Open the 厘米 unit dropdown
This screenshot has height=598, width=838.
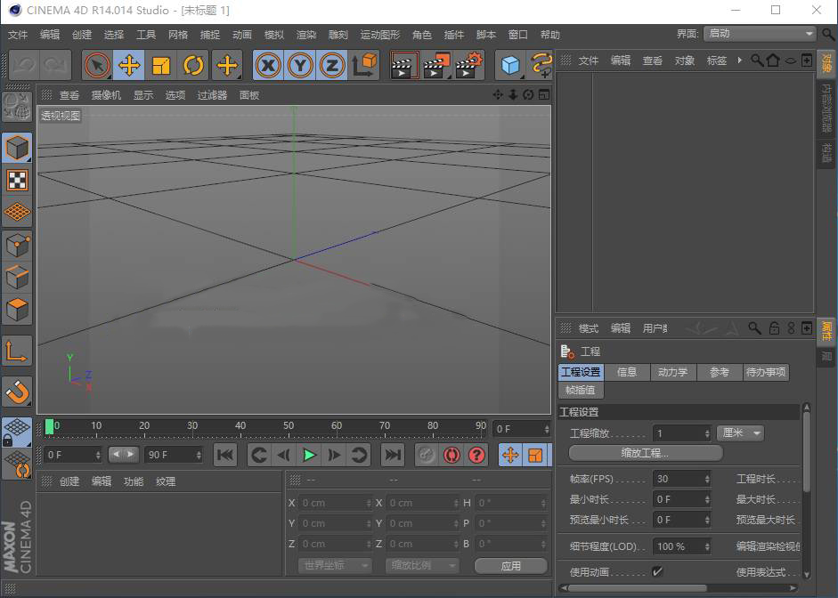[x=740, y=433]
